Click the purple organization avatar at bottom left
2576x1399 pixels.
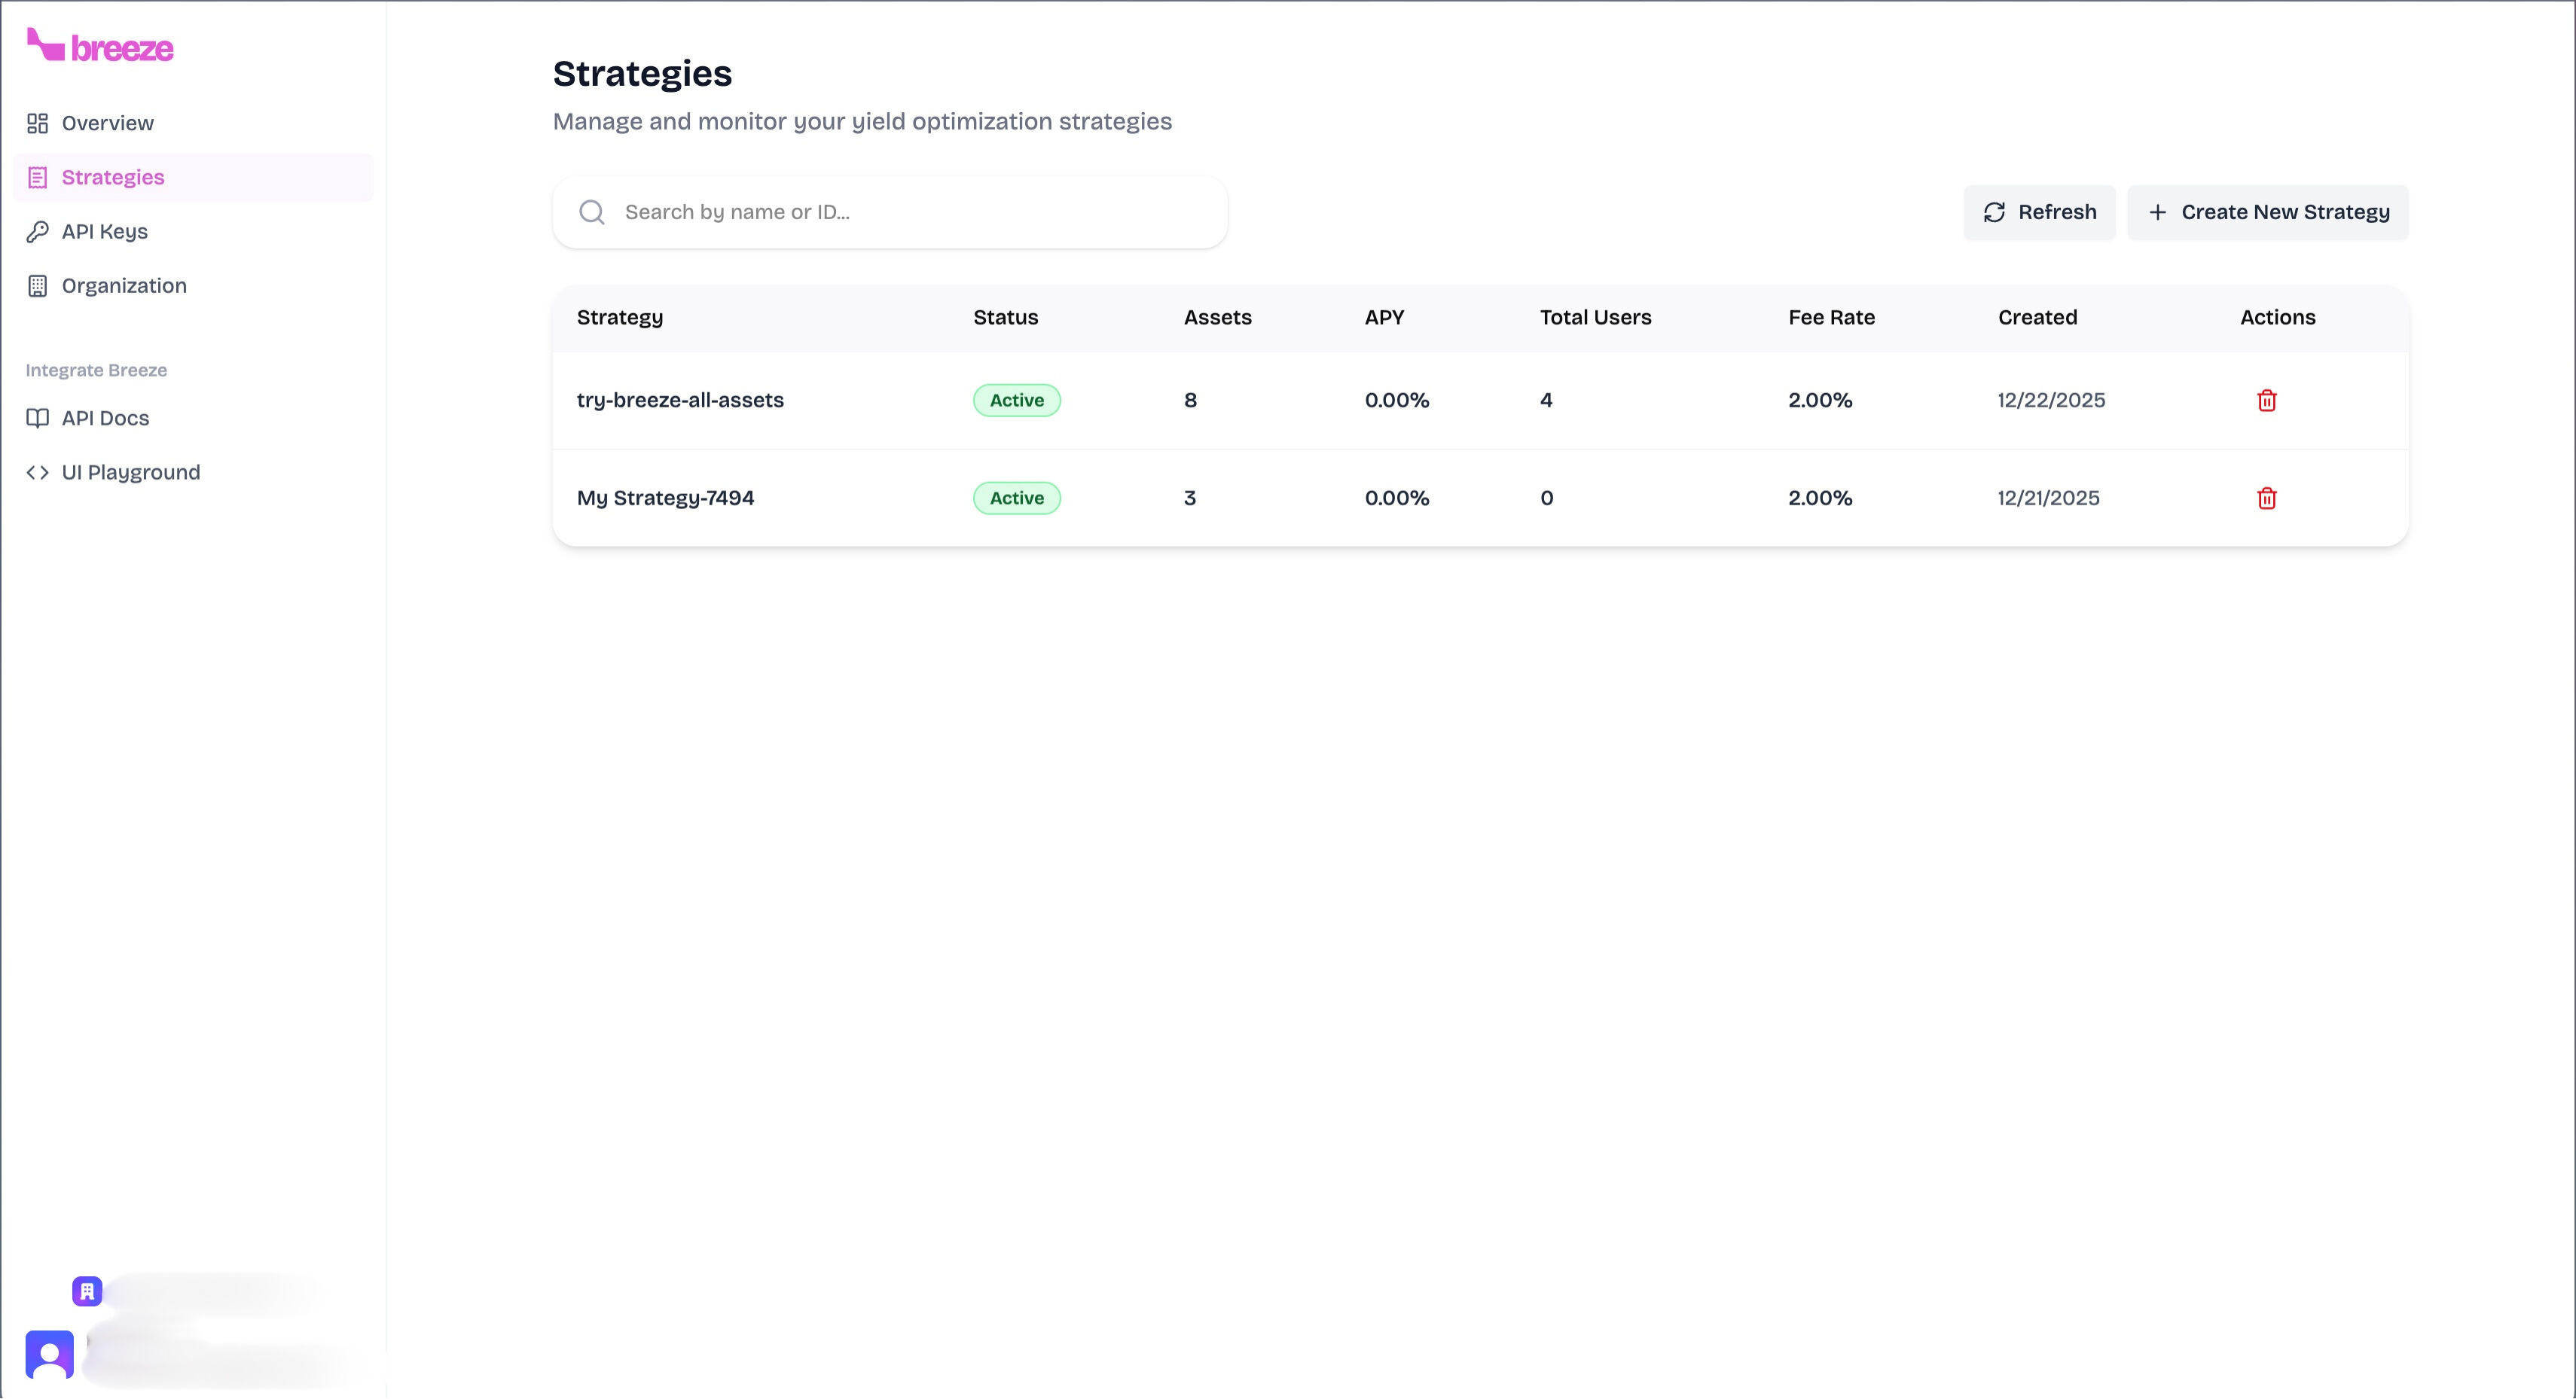(x=86, y=1291)
